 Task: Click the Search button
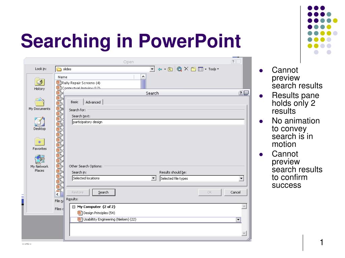pos(103,192)
